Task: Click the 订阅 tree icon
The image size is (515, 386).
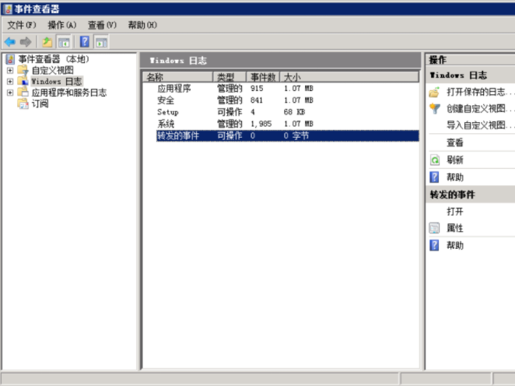Action: 23,104
